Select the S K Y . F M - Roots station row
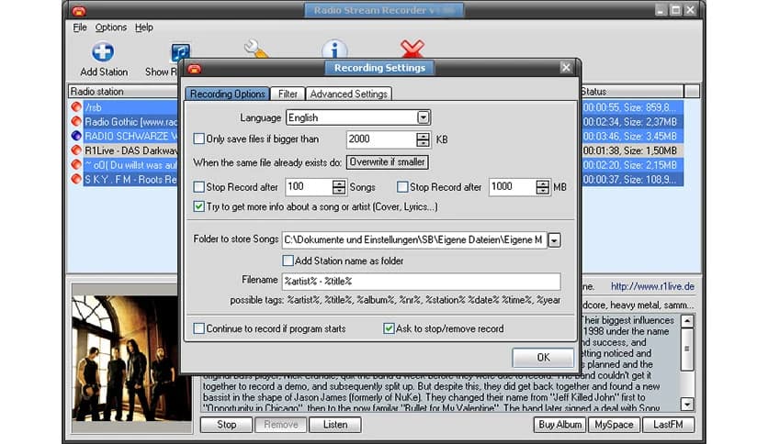This screenshot has height=444, width=768. pyautogui.click(x=130, y=180)
